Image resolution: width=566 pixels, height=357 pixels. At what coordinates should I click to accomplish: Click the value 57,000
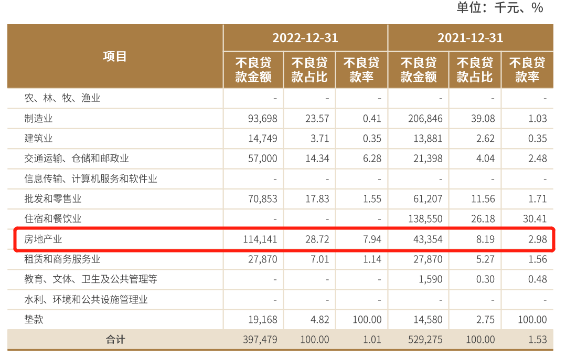pos(262,158)
